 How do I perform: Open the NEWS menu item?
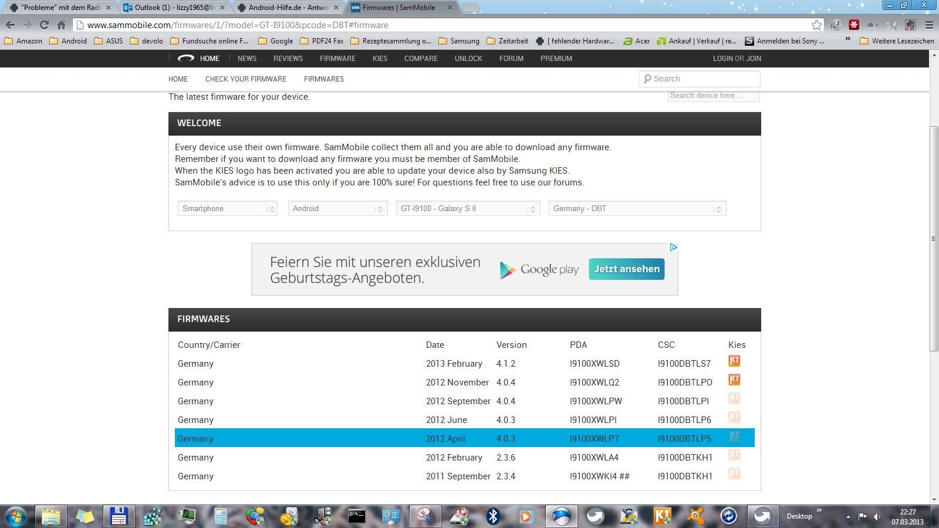[x=247, y=58]
